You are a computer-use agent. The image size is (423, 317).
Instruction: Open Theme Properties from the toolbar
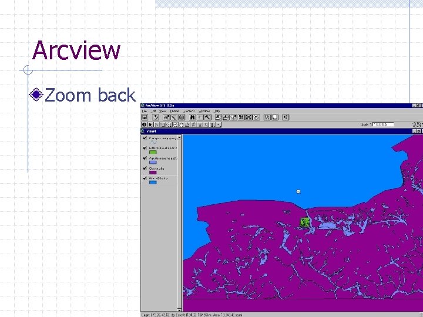166,117
